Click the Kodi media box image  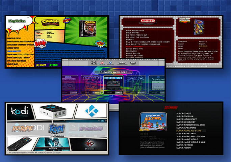(x=53, y=111)
